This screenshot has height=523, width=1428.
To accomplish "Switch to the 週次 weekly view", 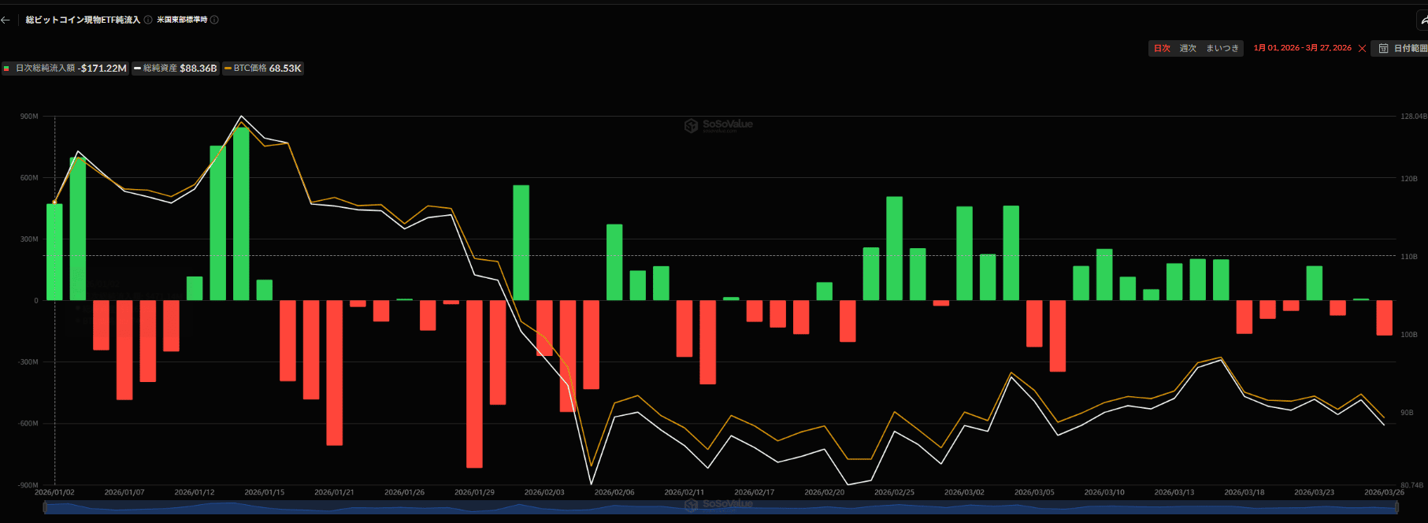I will tap(1188, 49).
